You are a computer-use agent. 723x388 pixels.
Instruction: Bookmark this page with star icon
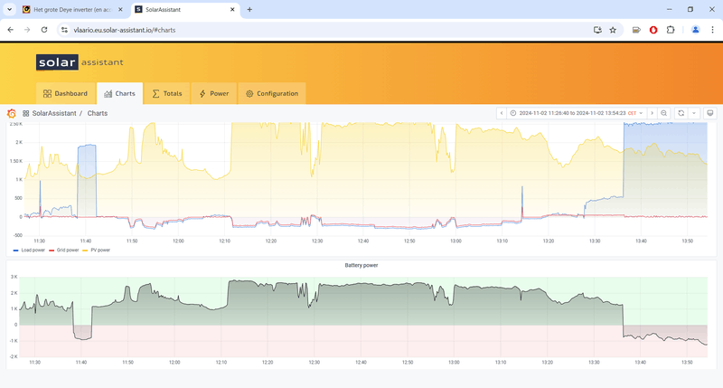[x=613, y=29]
